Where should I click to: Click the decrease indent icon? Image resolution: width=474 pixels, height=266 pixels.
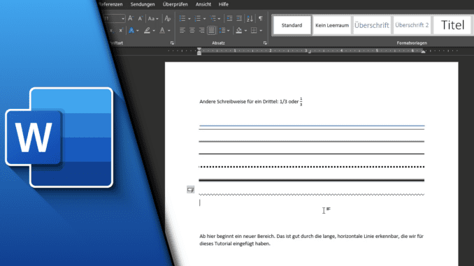point(229,18)
